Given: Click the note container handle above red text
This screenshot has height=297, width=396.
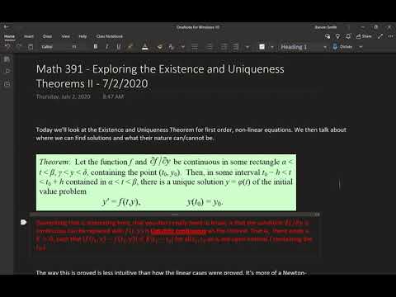Looking at the screenshot, I should [x=175, y=214].
